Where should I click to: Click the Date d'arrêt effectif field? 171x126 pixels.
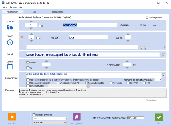(x=135, y=118)
